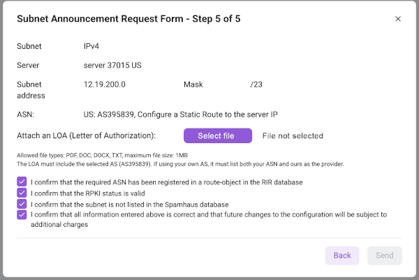This screenshot has height=280, width=419.
Task: Click the Mask field label
Action: click(x=193, y=84)
